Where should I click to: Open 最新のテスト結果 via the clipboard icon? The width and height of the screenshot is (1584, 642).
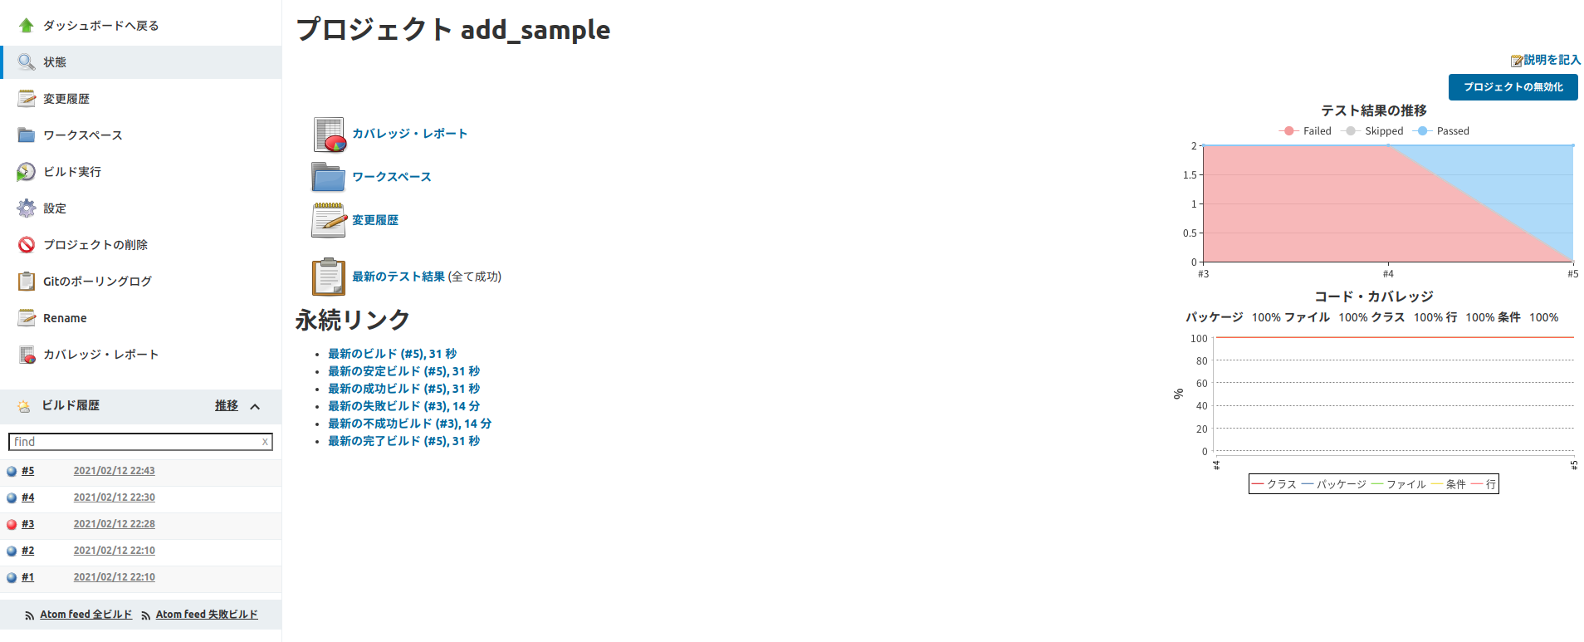coord(328,276)
